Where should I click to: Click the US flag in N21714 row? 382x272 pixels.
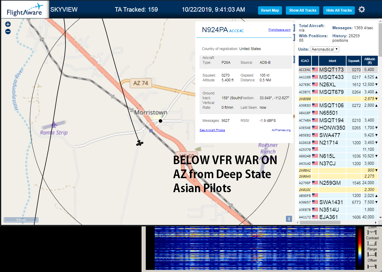pyautogui.click(x=315, y=142)
